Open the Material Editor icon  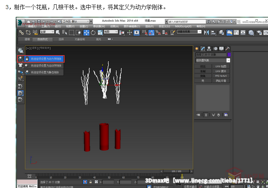251,33
